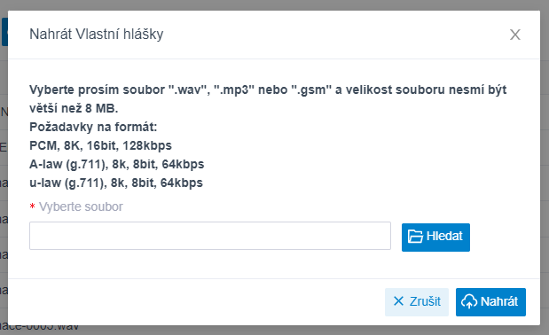Click the text větší než 8 MB
Screen dimensions: 549x335
[74, 108]
